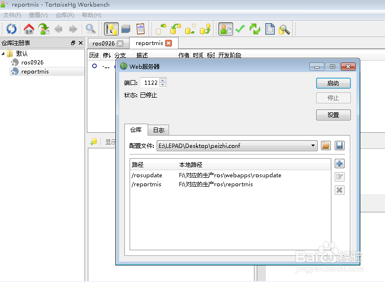Select the /rosupdate path row
Viewport: 385px width, 282px height.
[x=230, y=175]
